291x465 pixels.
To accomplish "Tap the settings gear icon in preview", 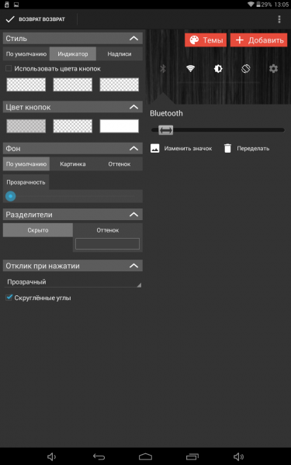I will [x=273, y=69].
